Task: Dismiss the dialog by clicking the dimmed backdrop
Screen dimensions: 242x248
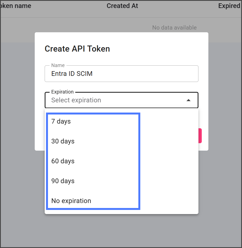Action: tap(121, 232)
